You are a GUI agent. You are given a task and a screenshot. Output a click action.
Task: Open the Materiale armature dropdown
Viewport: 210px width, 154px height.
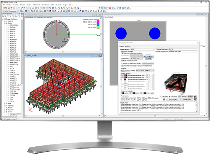(143, 49)
